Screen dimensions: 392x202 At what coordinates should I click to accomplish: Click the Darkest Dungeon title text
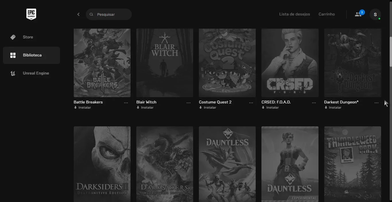coord(341,102)
